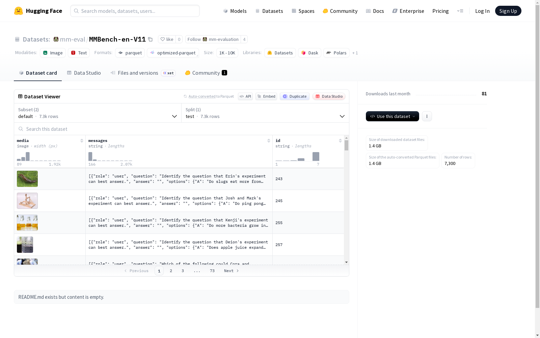Screen dimensions: 540x338
Task: Click the API button
Action: tap(245, 96)
